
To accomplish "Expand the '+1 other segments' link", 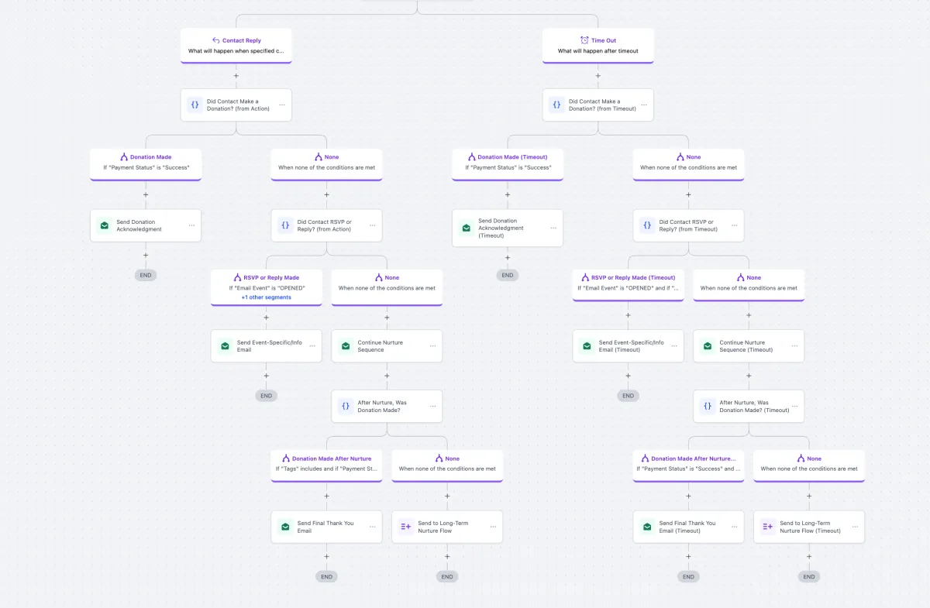I will [266, 297].
